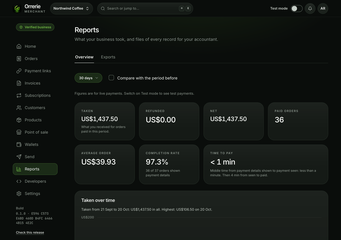Click the Refunded US$0.00 value
The image size is (341, 240).
[x=161, y=120]
